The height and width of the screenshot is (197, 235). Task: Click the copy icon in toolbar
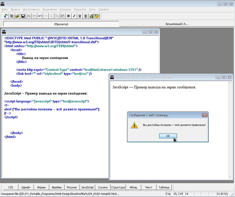(x=57, y=16)
